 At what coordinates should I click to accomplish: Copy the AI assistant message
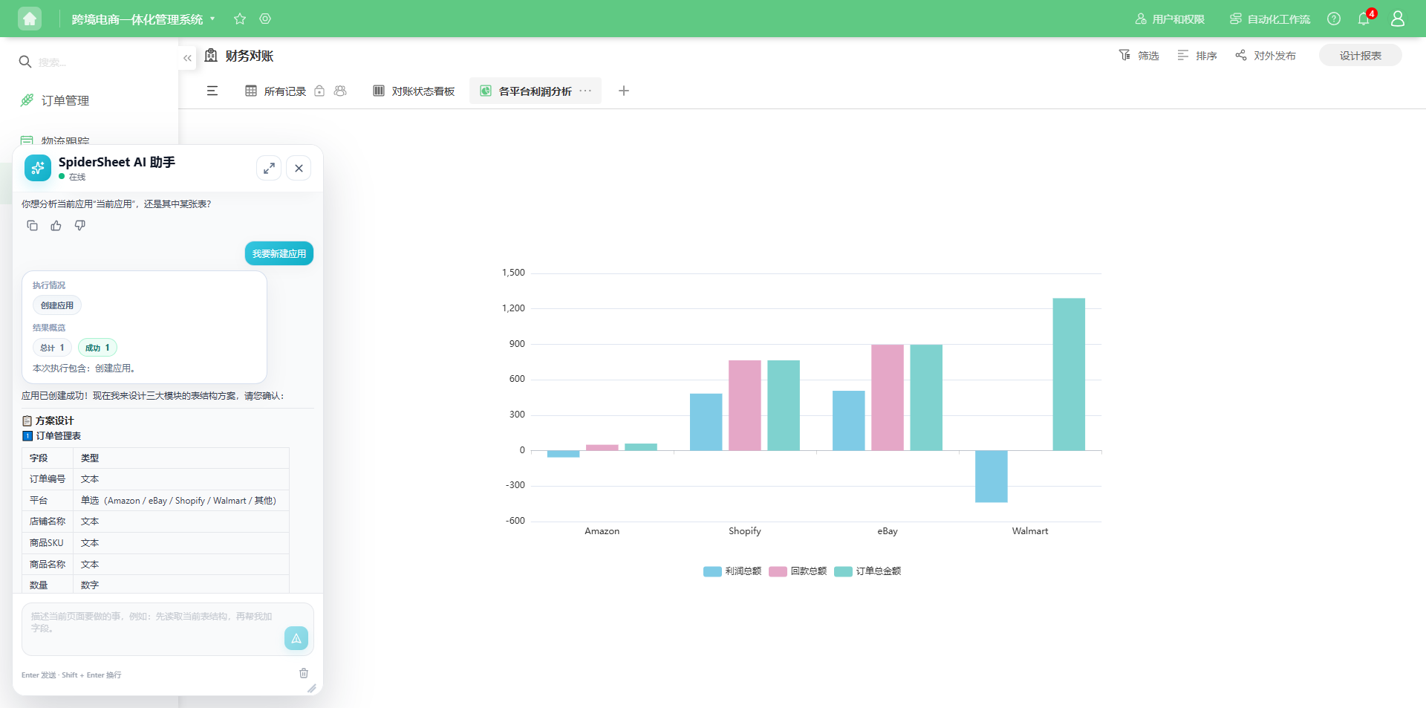point(32,226)
